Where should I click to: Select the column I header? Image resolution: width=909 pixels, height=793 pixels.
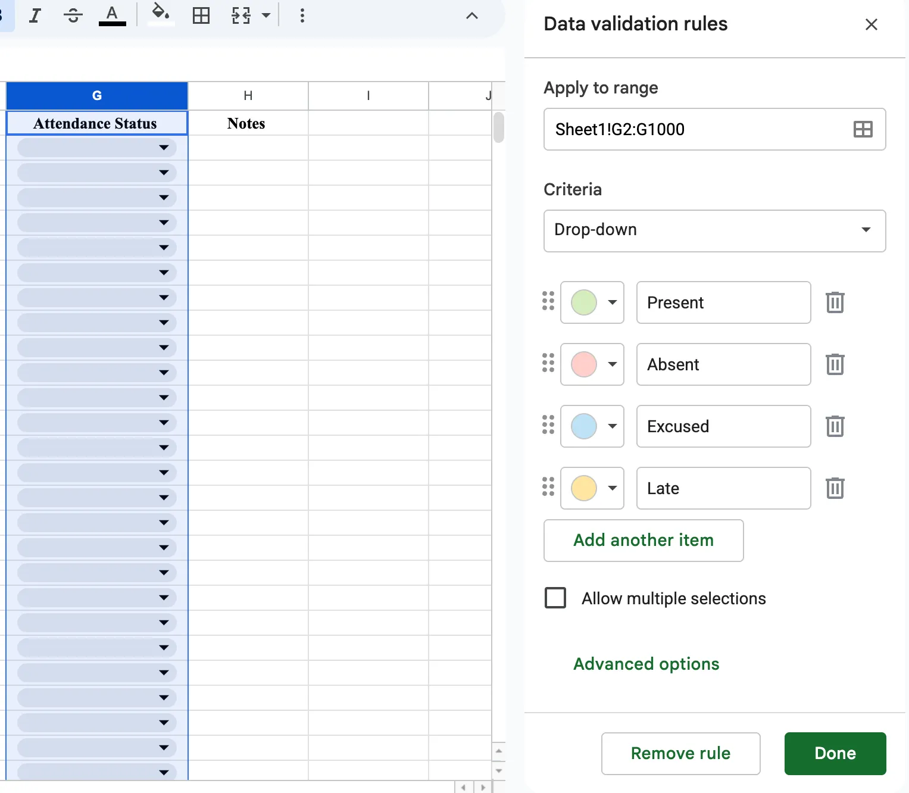pos(368,95)
